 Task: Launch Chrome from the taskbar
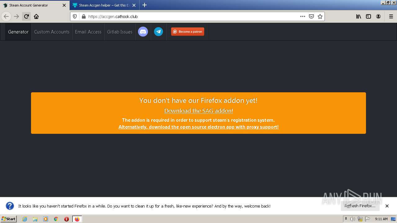point(56,219)
